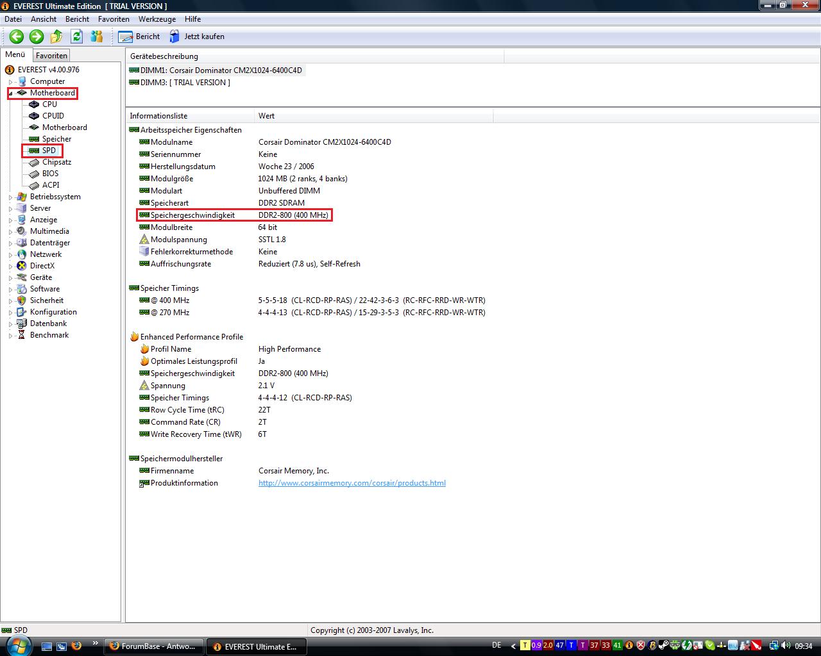Select the Datenbank tree item
This screenshot has width=821, height=656.
48,324
